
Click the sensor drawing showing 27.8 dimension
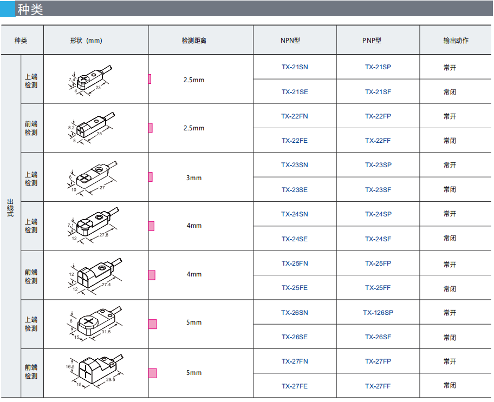(92, 226)
